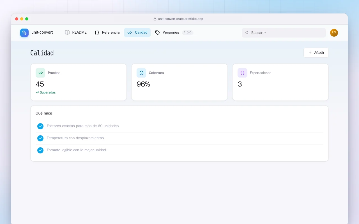359x224 pixels.
Task: Click the 'Qué hace' heading
Action: point(44,113)
